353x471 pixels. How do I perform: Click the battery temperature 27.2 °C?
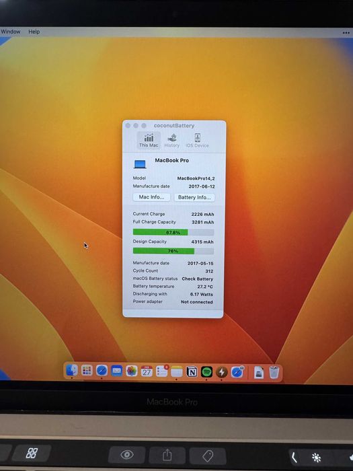[205, 287]
